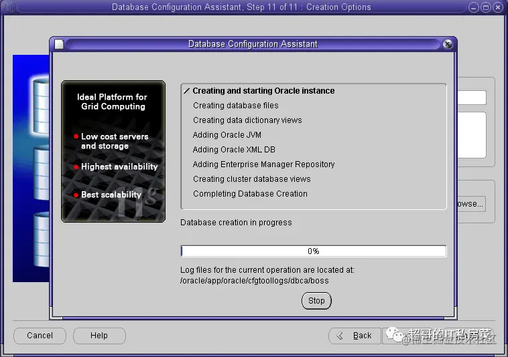Image resolution: width=508 pixels, height=357 pixels.
Task: Select 'Creating data dictionary views' step
Action: 247,120
